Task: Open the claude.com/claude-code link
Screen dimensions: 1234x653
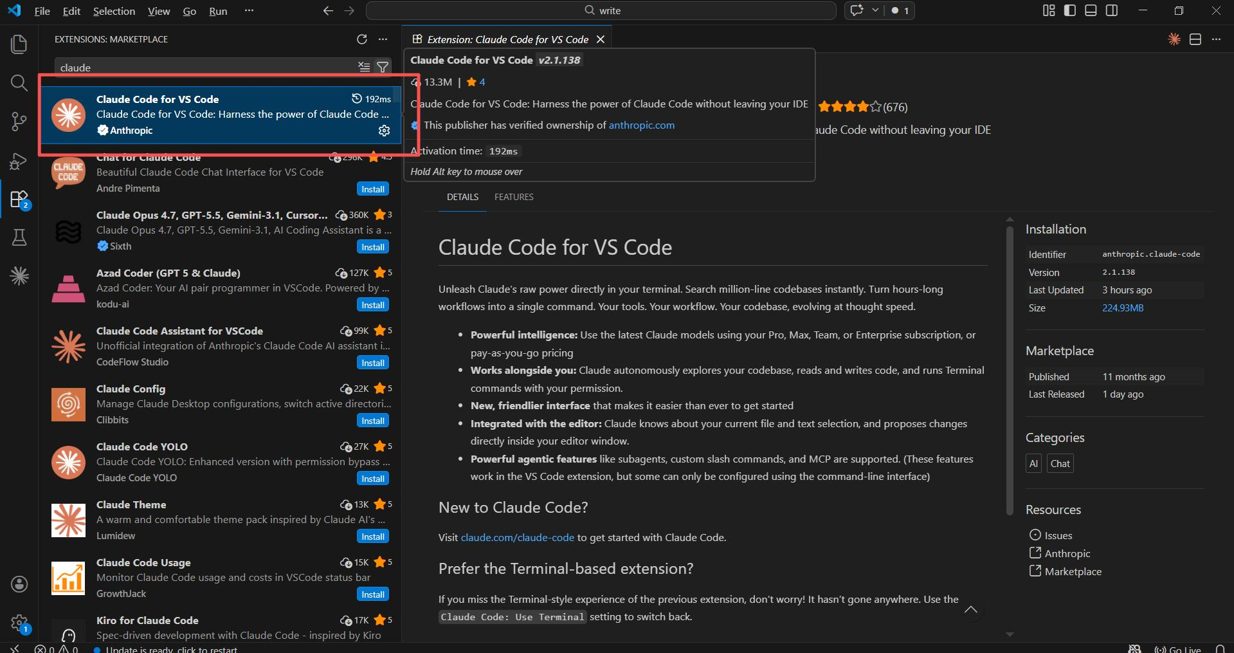Action: [x=517, y=537]
